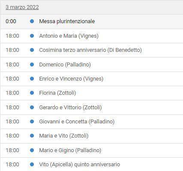Click blue dot beside Mario e Gigino
Screen dimensions: 183x171
click(32, 150)
